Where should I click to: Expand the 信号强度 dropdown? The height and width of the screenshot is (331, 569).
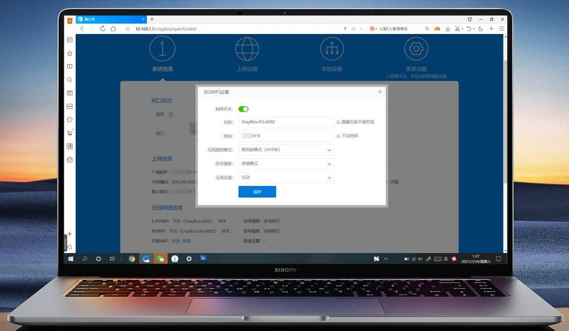tap(286, 164)
